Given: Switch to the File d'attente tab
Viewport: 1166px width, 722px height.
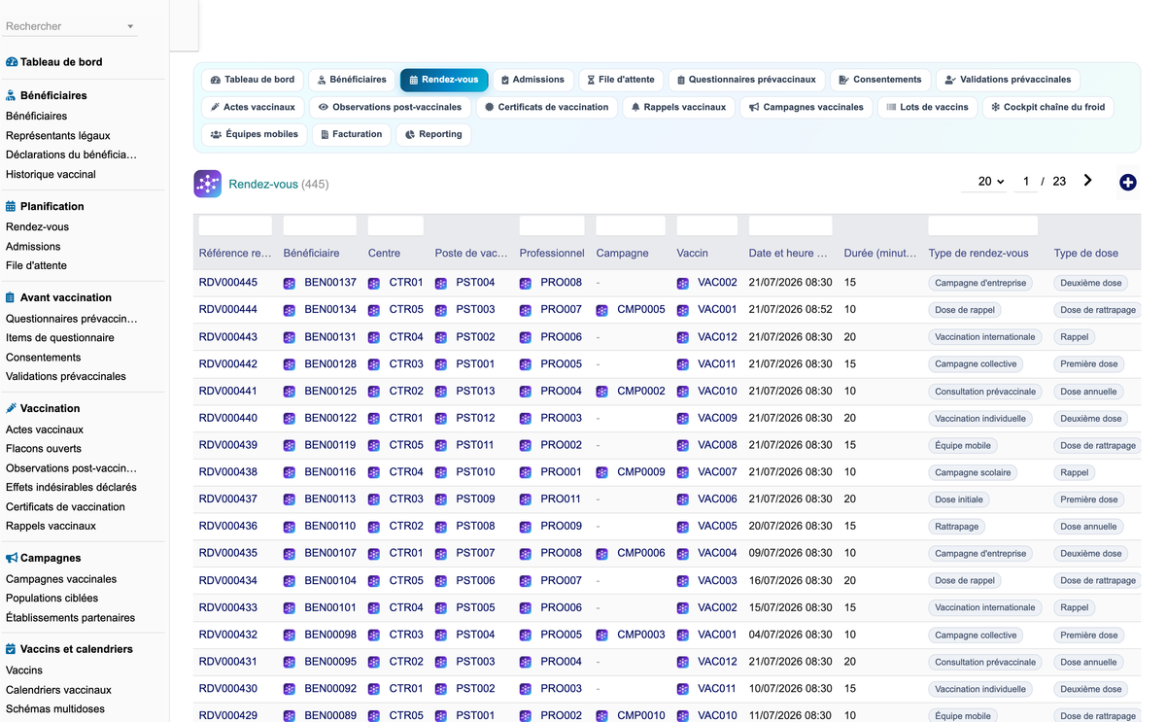Looking at the screenshot, I should (x=622, y=80).
